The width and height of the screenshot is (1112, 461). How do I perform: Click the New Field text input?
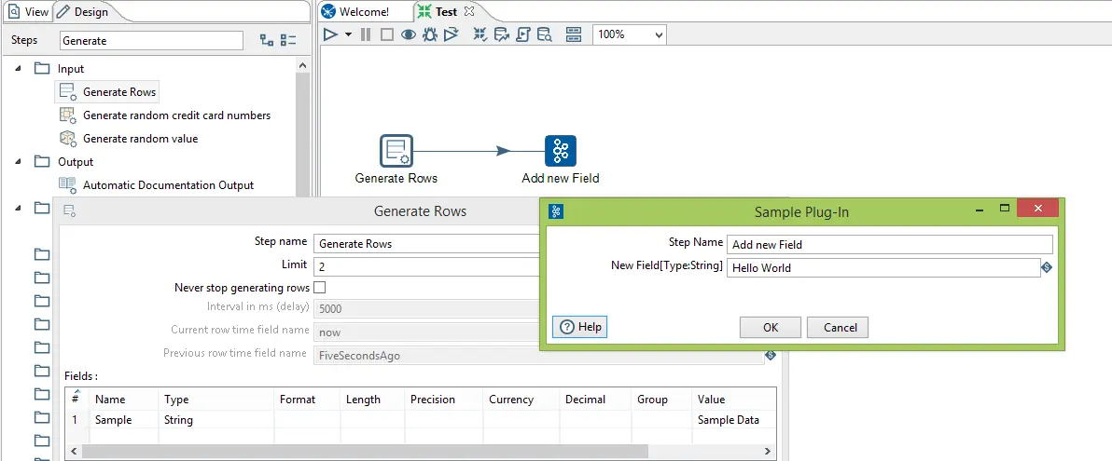point(883,268)
